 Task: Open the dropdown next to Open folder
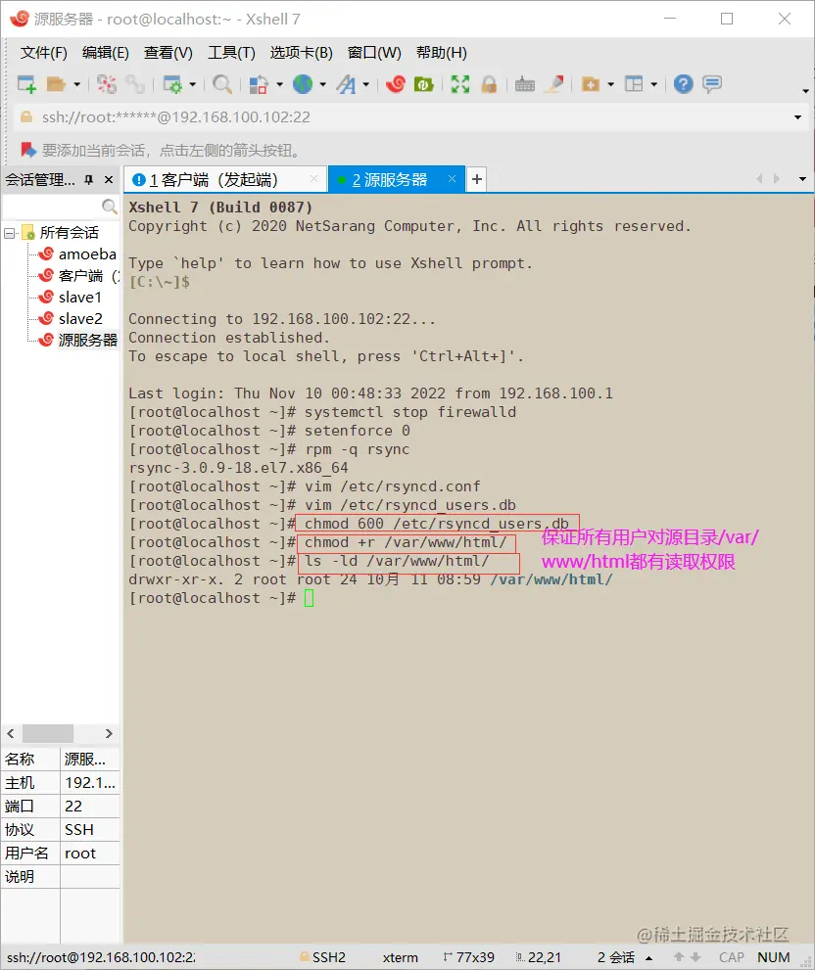tap(76, 84)
